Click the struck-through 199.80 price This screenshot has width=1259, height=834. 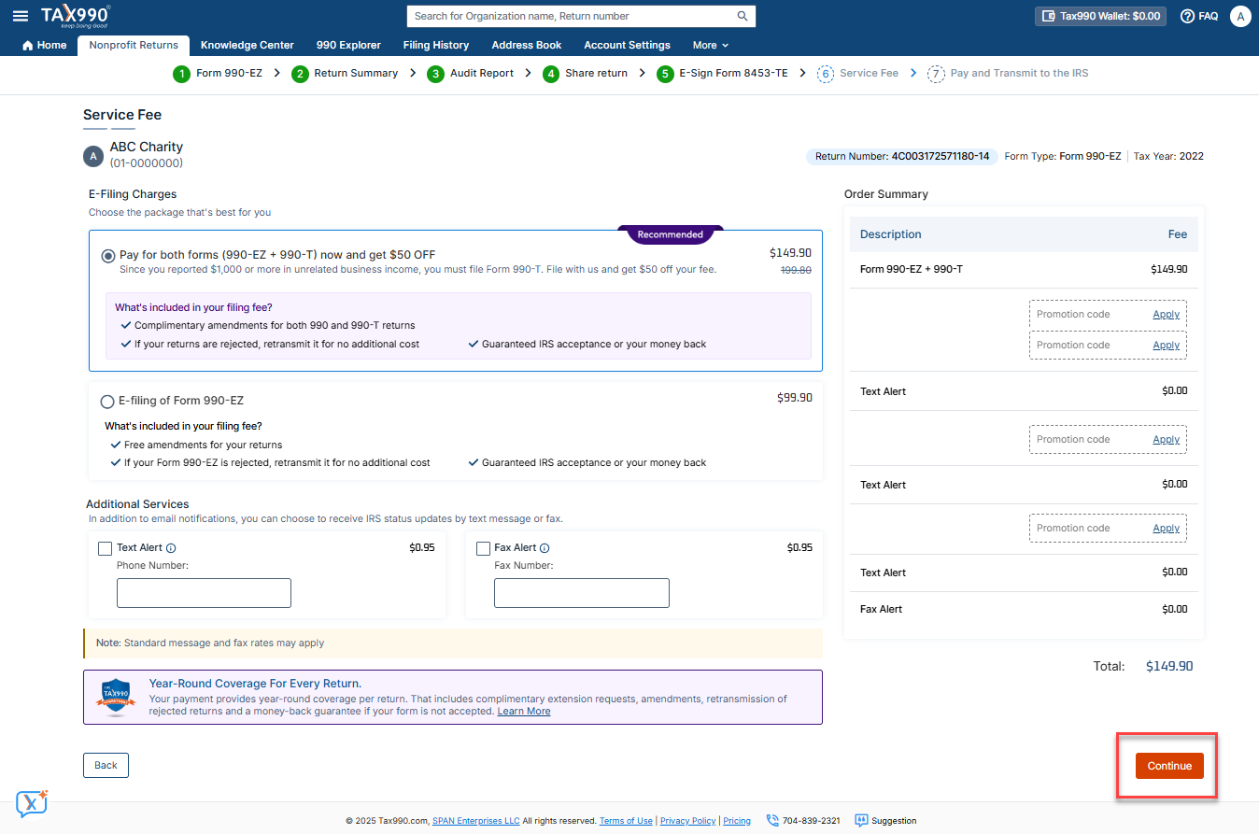[x=796, y=270]
